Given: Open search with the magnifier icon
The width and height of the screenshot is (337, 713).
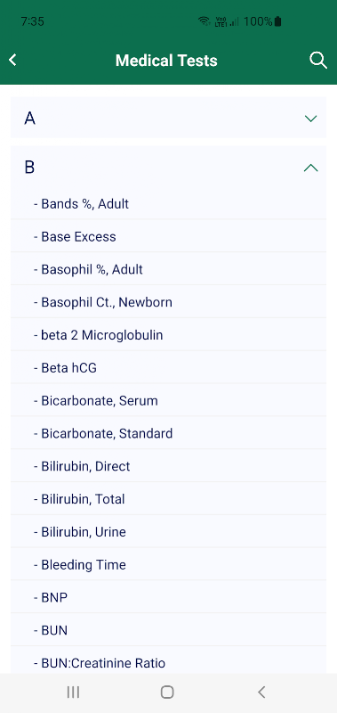Looking at the screenshot, I should pos(318,60).
